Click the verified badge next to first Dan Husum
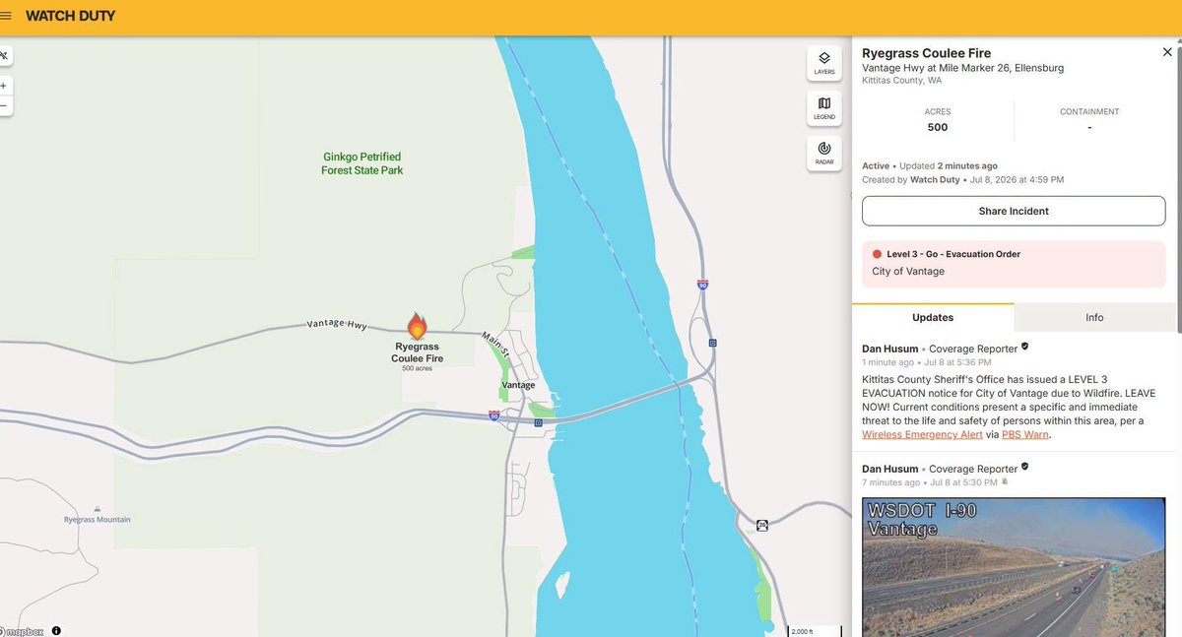Viewport: 1182px width, 637px height. tap(1024, 348)
